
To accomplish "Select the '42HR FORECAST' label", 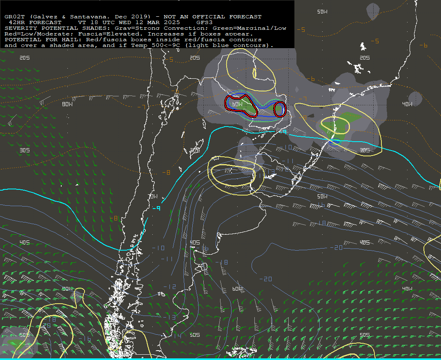I will coord(35,22).
